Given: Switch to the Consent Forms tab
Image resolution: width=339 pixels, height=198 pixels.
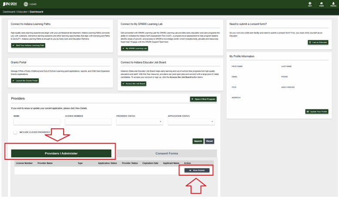Looking at the screenshot, I should pyautogui.click(x=166, y=153).
